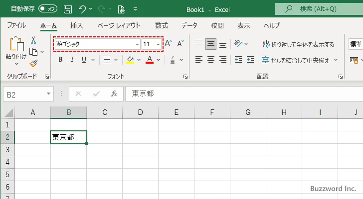Open the new document icon in quick access
Screen dimensions: 363x199
click(121, 9)
